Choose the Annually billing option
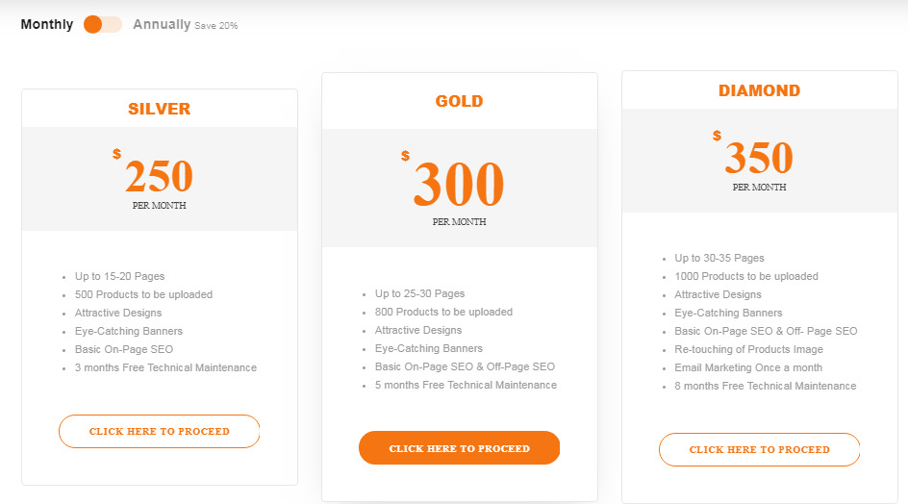The image size is (908, 504). coord(162,24)
